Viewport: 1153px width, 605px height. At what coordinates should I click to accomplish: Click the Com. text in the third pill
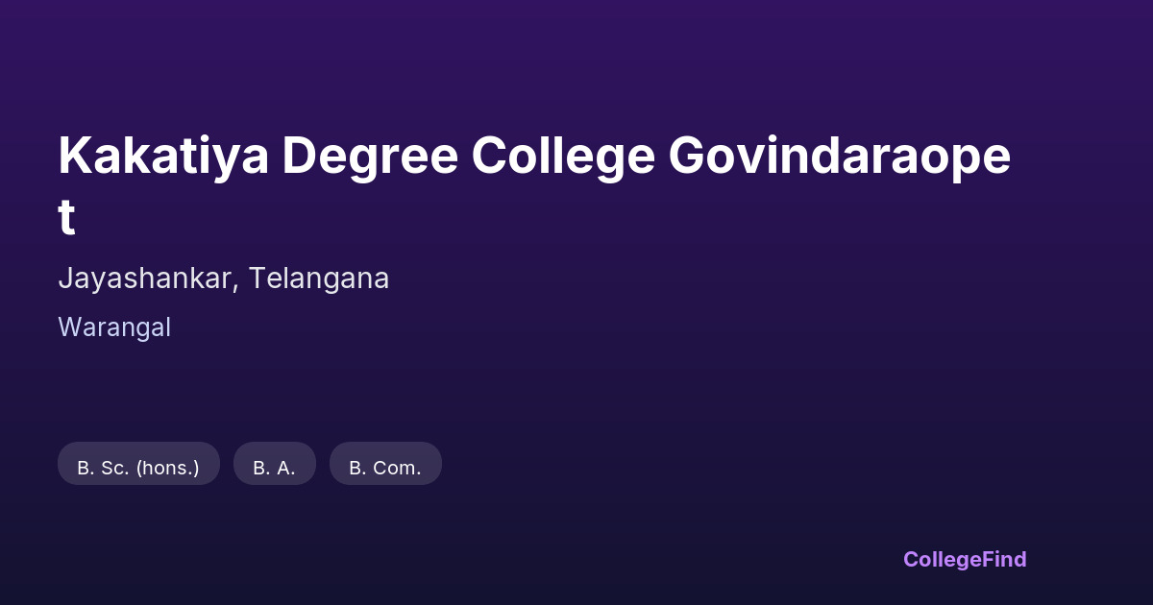coord(397,468)
